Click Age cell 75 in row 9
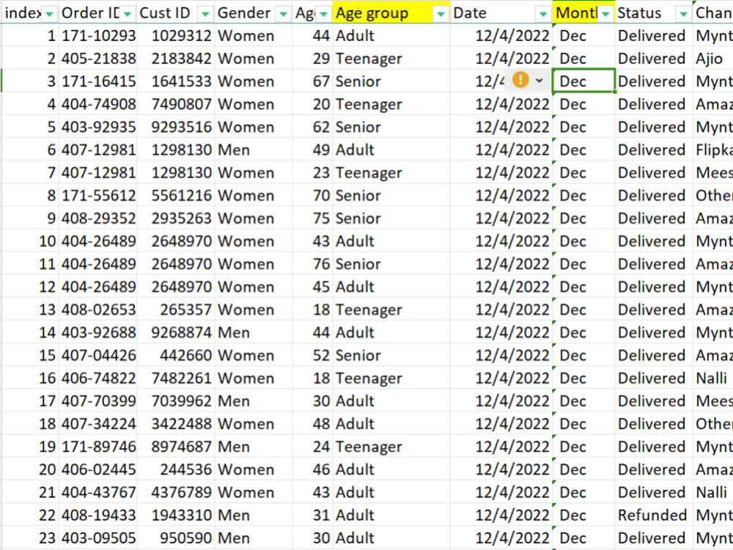Image resolution: width=733 pixels, height=550 pixels. coord(313,219)
